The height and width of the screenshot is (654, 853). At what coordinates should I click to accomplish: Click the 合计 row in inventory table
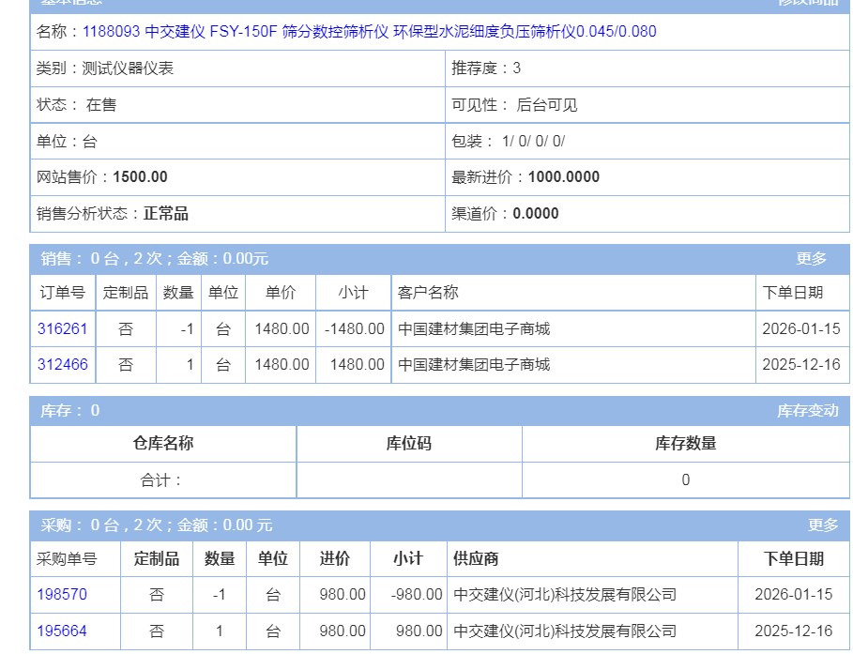161,480
